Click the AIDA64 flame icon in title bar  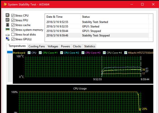[x=5, y=4]
